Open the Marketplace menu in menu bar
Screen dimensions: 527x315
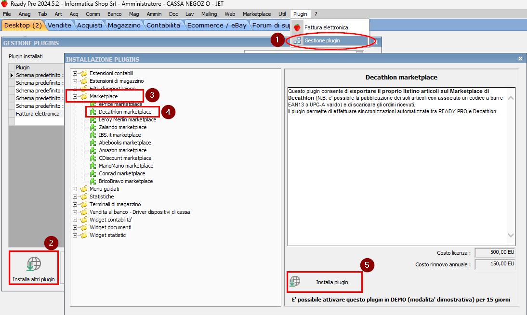click(257, 14)
